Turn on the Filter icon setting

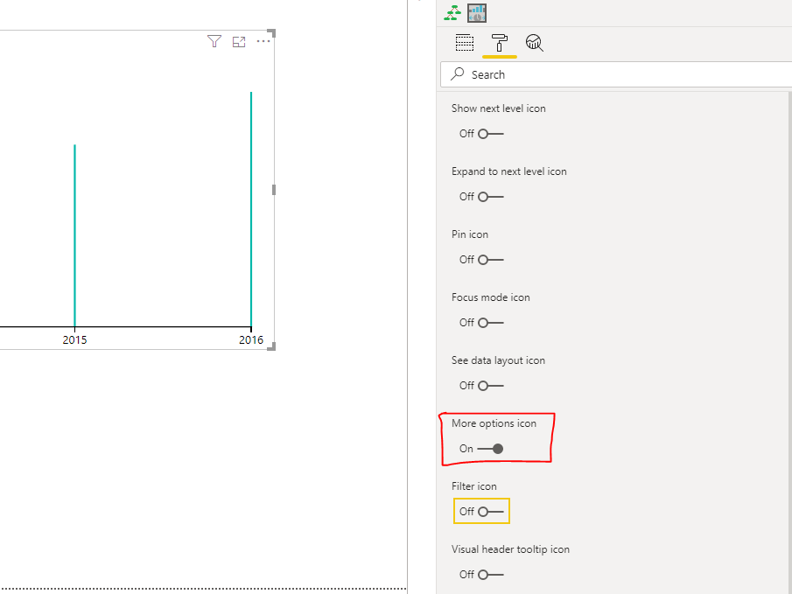click(481, 511)
